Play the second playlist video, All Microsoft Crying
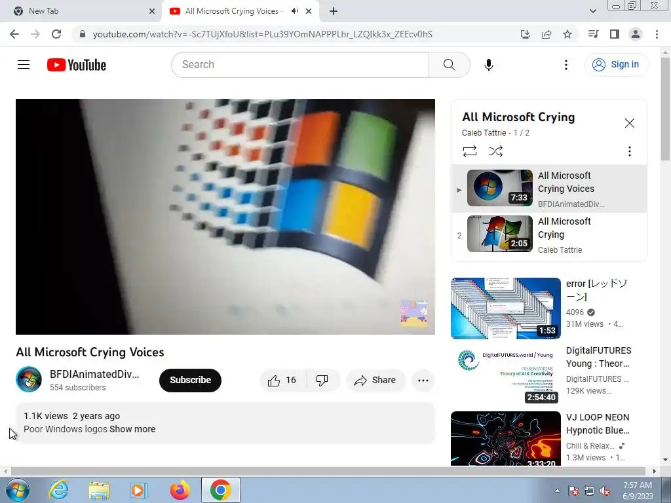 (x=549, y=235)
